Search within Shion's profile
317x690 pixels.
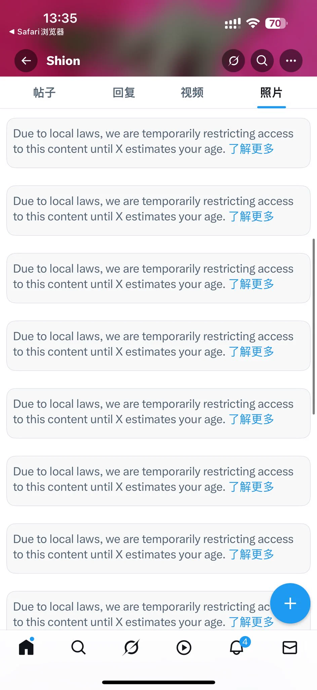(262, 61)
